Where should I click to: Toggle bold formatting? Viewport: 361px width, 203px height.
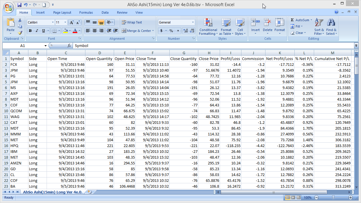pyautogui.click(x=30, y=31)
